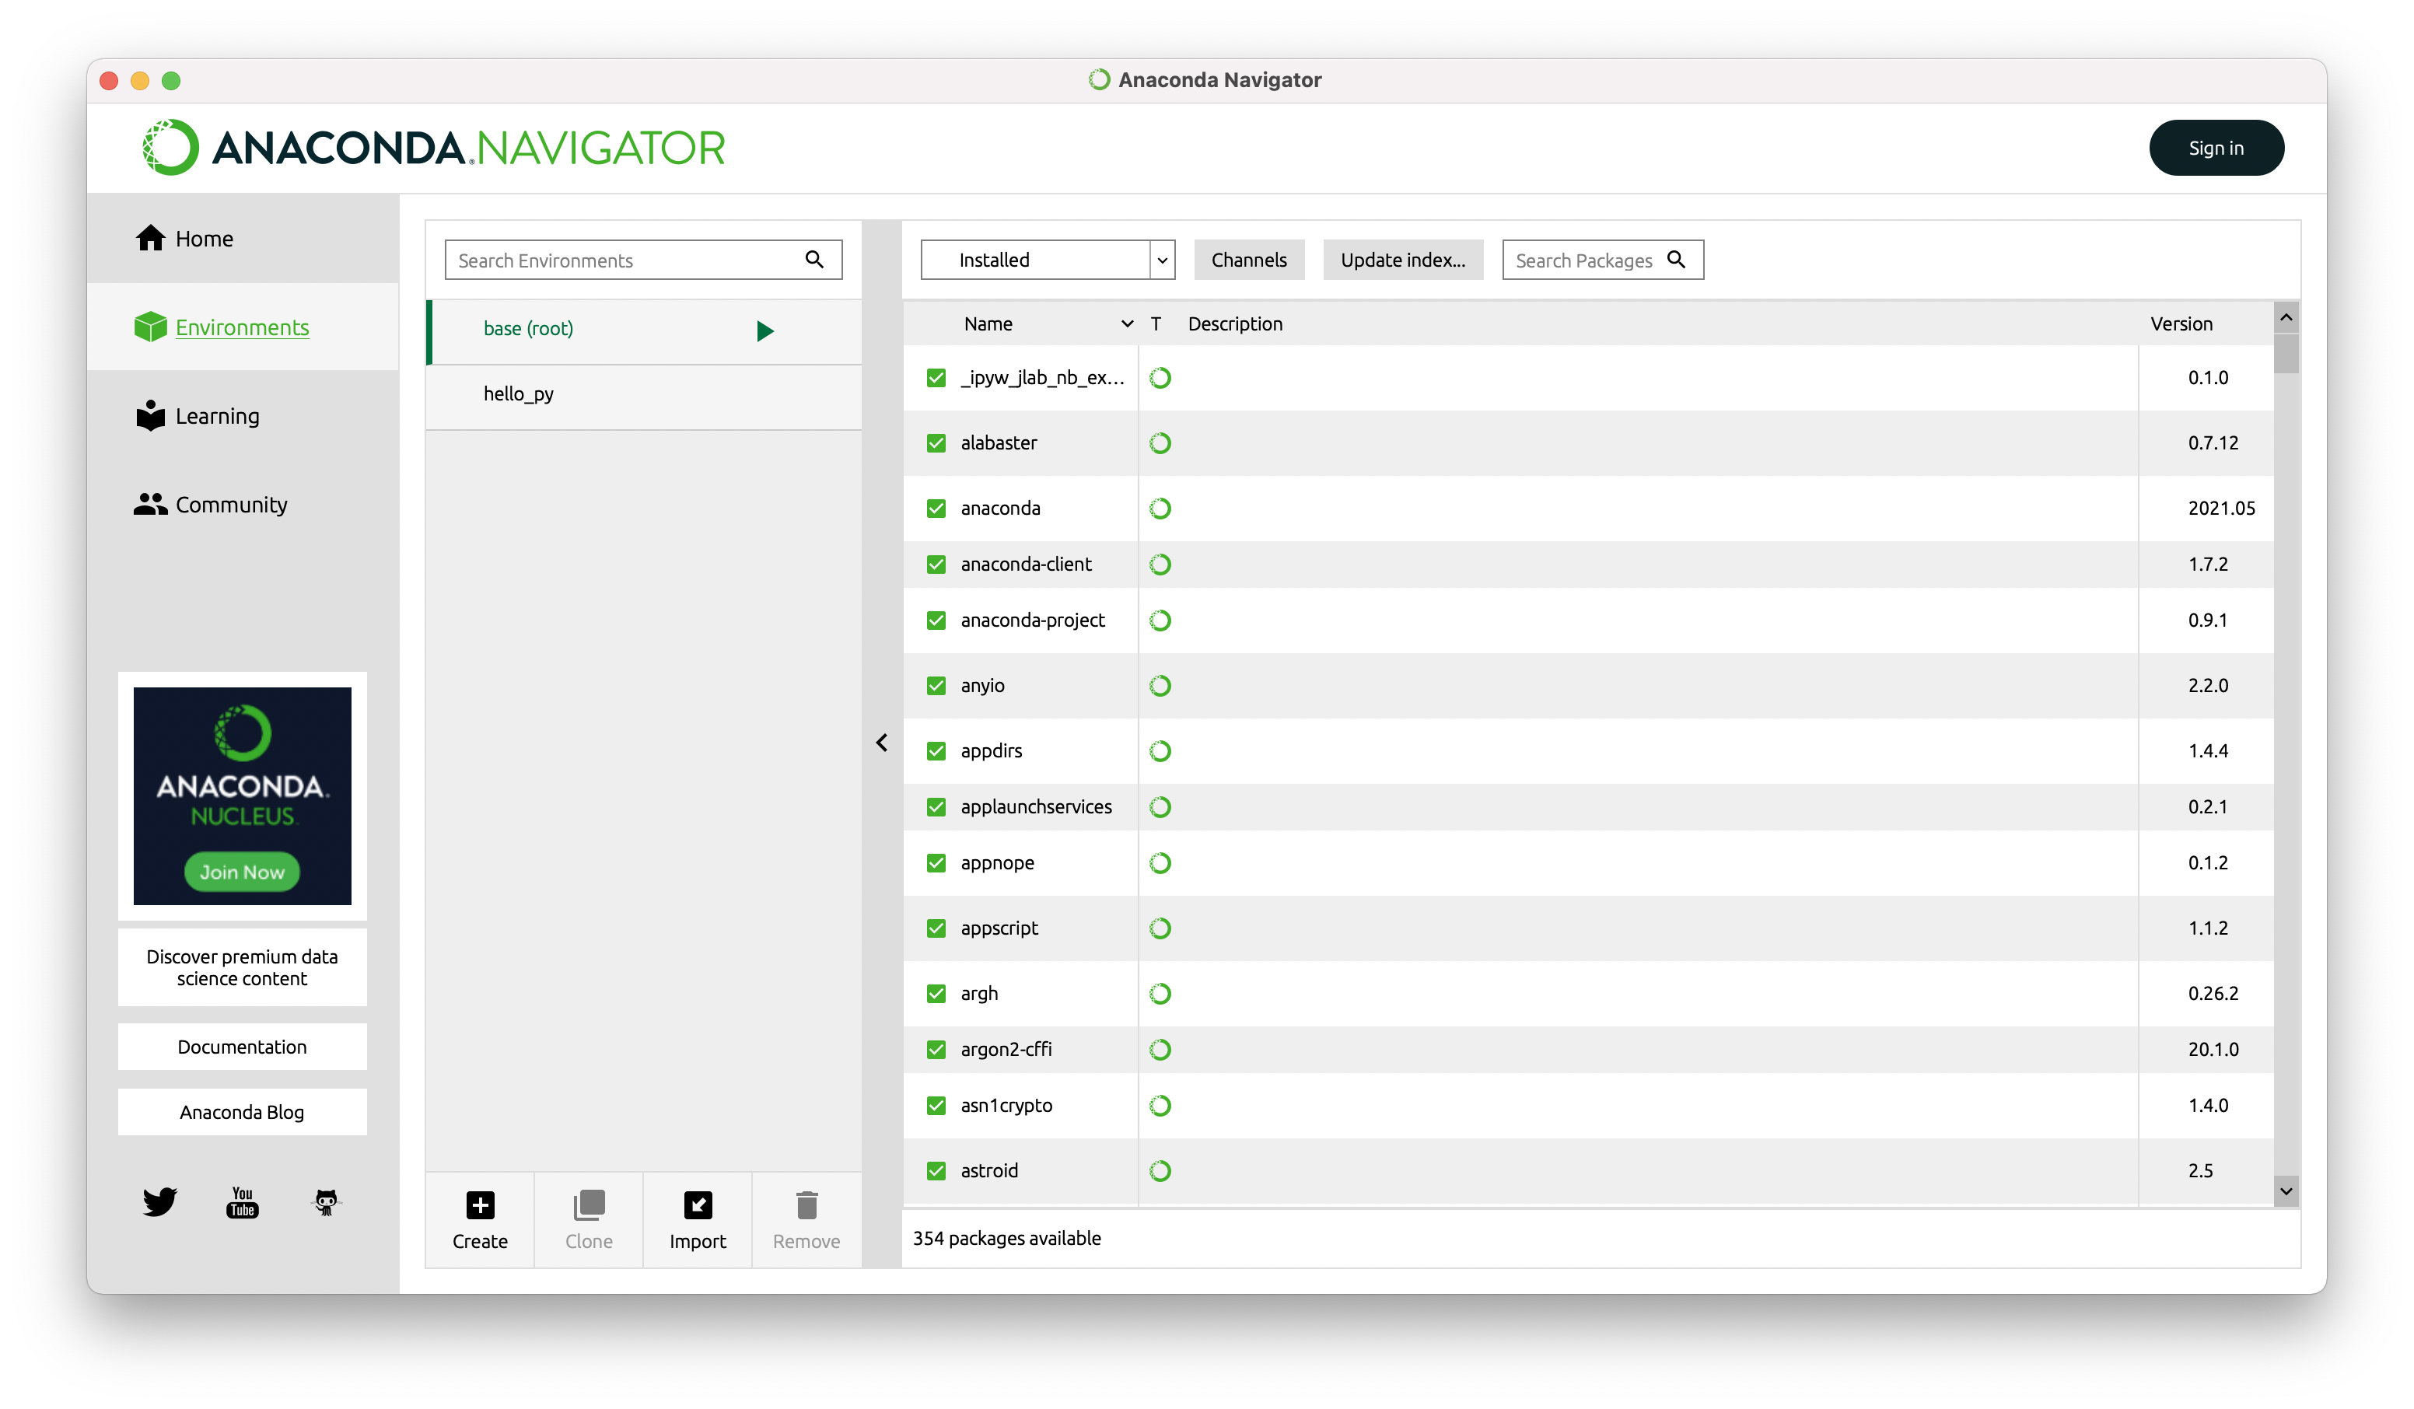
Task: Open the Installed filter dropdown
Action: coord(1048,260)
